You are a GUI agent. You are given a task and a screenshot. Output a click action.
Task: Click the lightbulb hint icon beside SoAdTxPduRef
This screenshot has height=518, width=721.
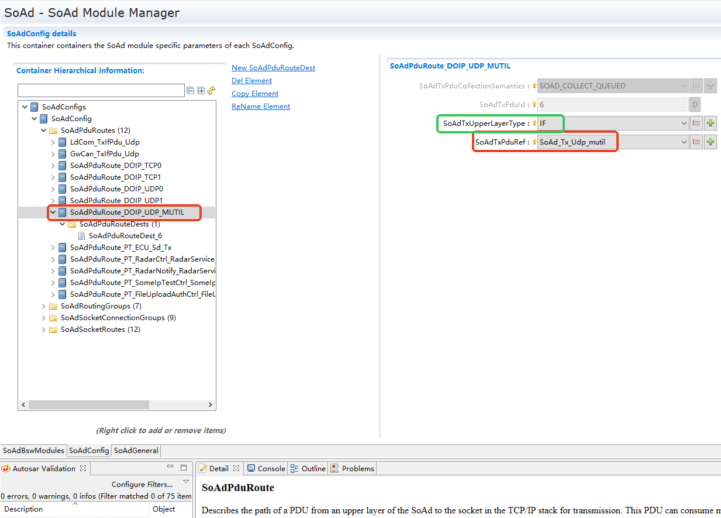pos(534,142)
